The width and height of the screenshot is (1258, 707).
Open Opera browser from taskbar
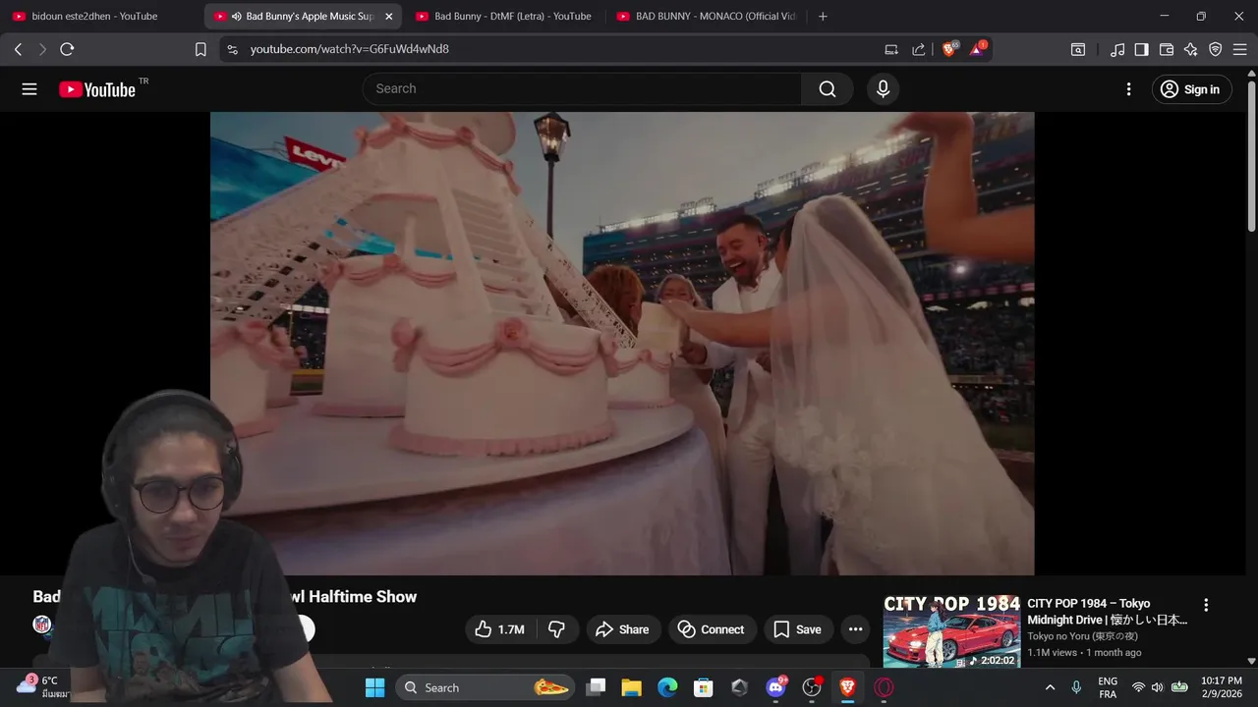(x=885, y=687)
